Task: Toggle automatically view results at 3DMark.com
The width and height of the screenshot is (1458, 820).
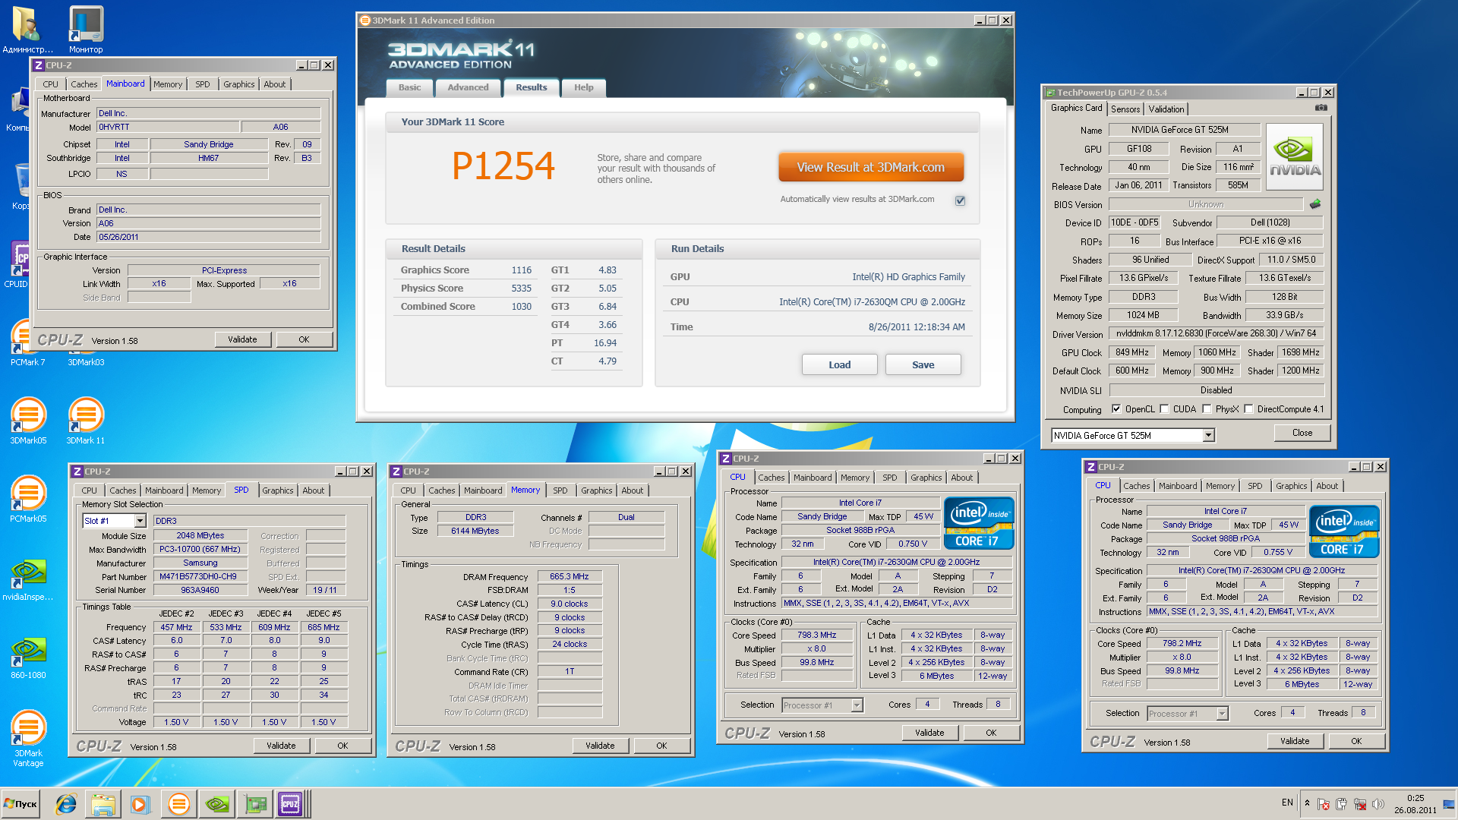Action: click(960, 200)
